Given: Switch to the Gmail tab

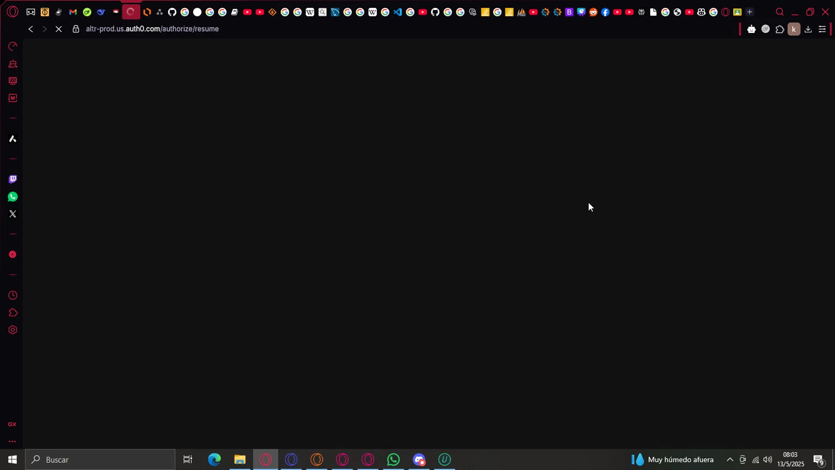Looking at the screenshot, I should pos(73,12).
